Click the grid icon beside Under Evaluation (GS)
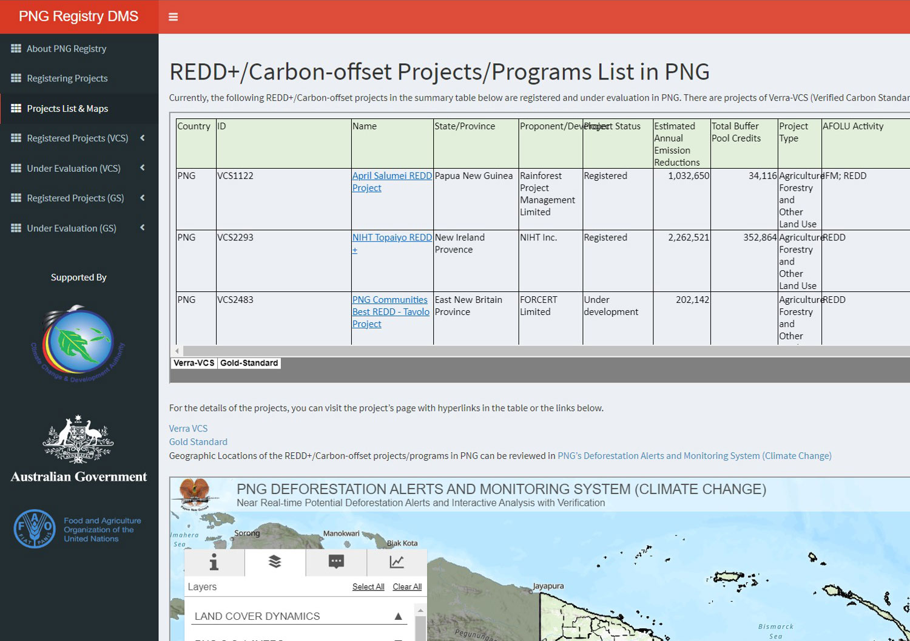910x641 pixels. point(16,228)
